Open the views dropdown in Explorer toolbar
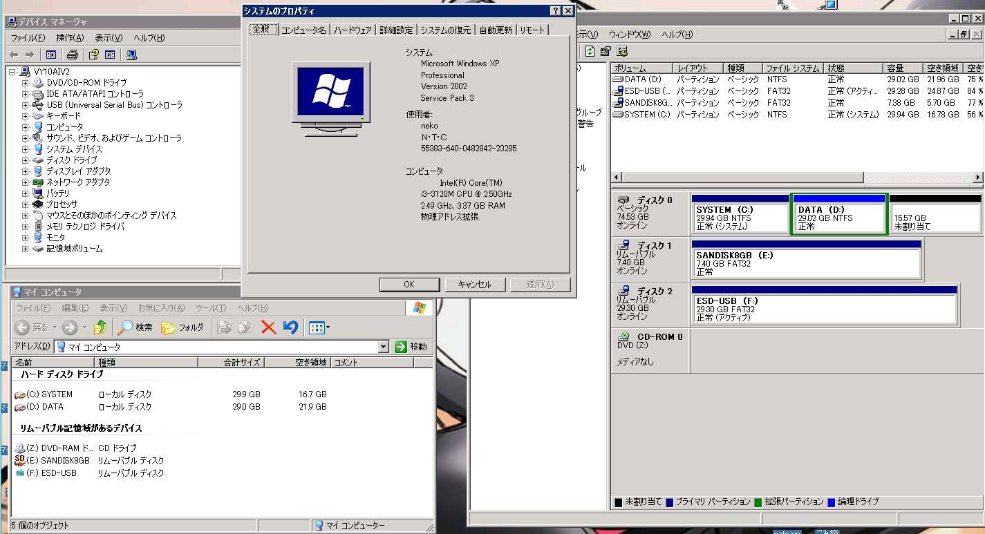The image size is (985, 534). (x=328, y=327)
